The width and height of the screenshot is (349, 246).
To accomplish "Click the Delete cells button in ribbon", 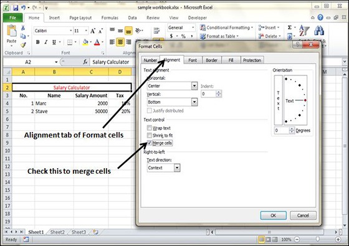I will click(269, 36).
